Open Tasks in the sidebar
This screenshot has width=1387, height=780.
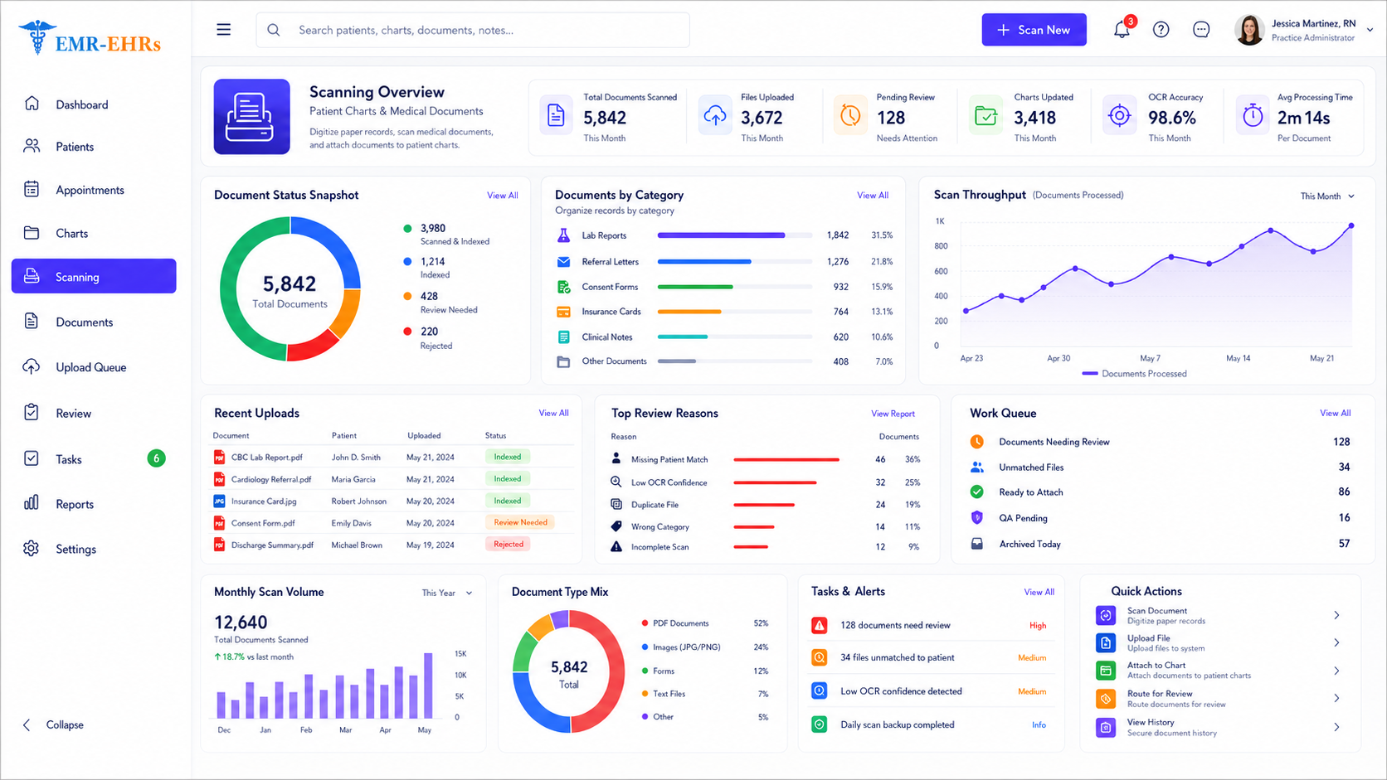click(94, 459)
